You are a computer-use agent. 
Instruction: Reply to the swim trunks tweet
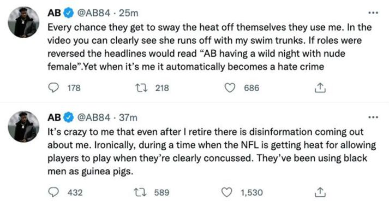[53, 88]
